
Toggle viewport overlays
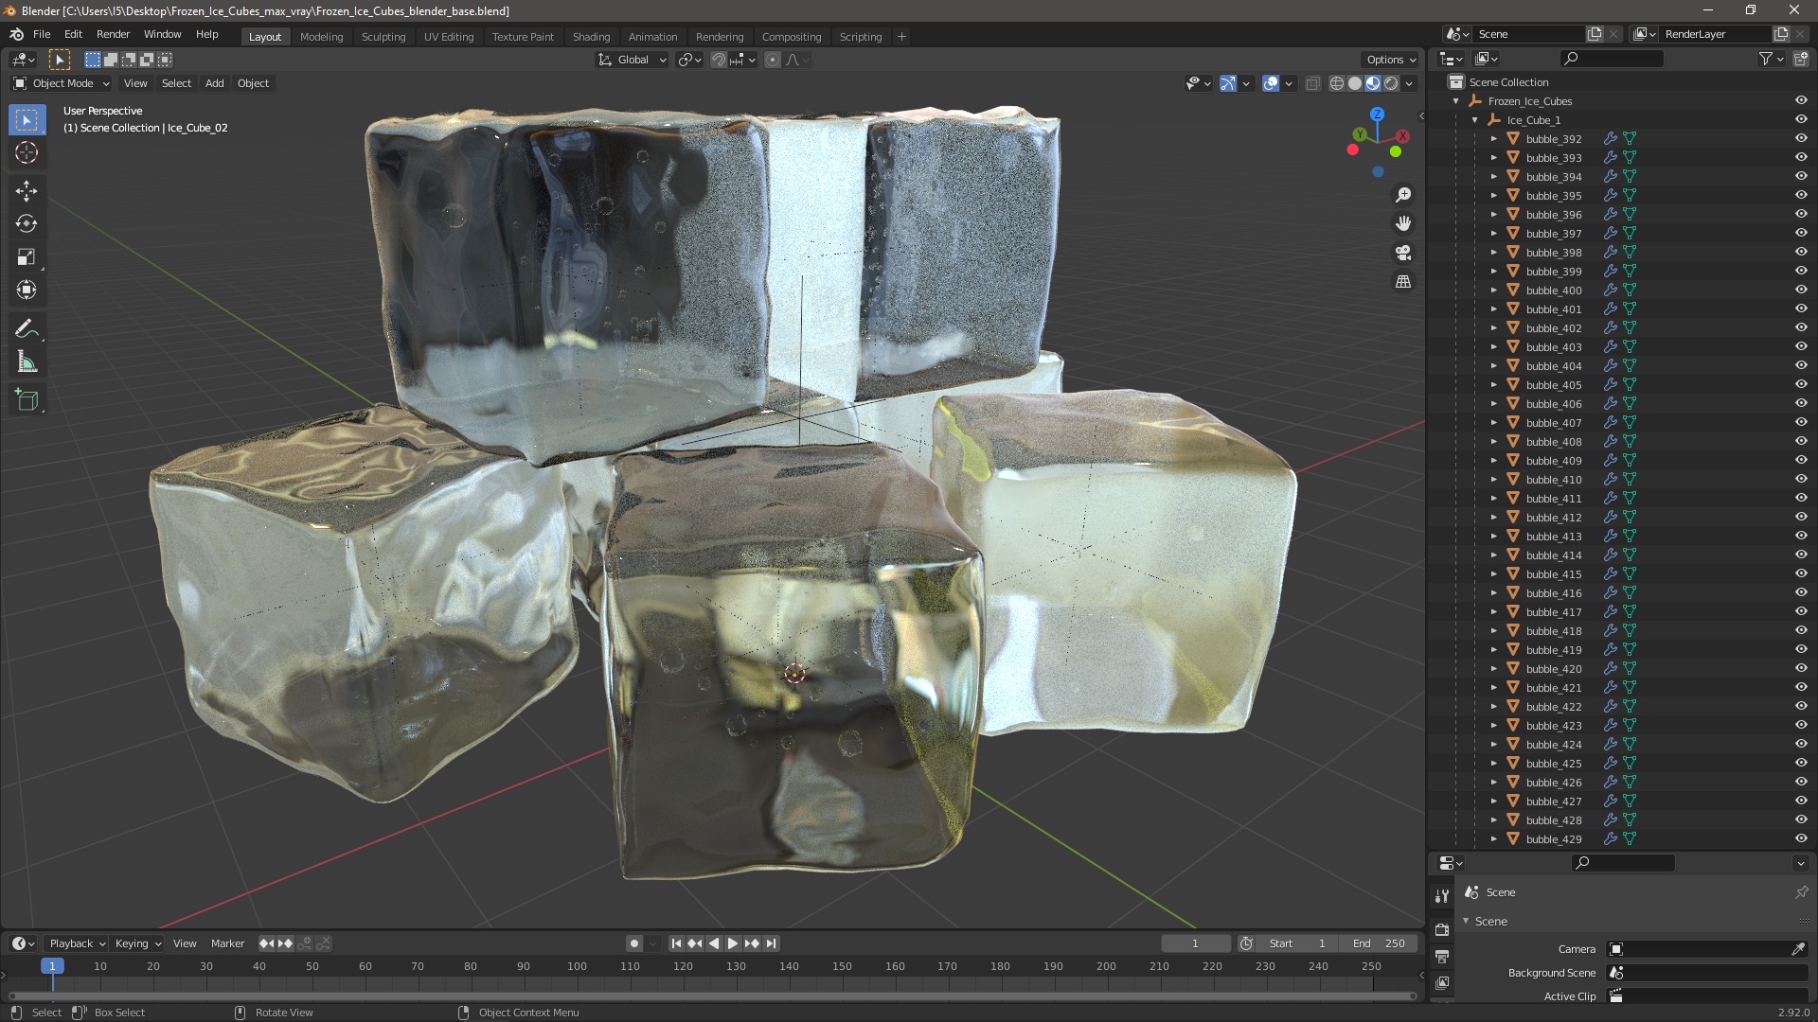1271,83
